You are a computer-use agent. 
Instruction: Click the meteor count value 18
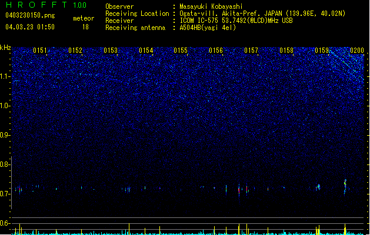(x=85, y=27)
